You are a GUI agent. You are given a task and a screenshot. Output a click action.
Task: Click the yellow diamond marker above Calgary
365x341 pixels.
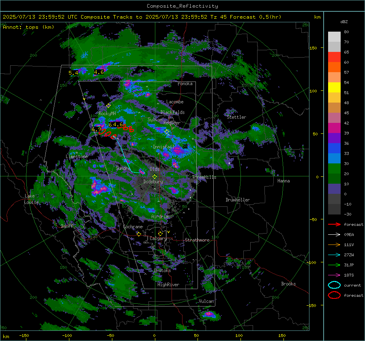pyautogui.click(x=160, y=234)
